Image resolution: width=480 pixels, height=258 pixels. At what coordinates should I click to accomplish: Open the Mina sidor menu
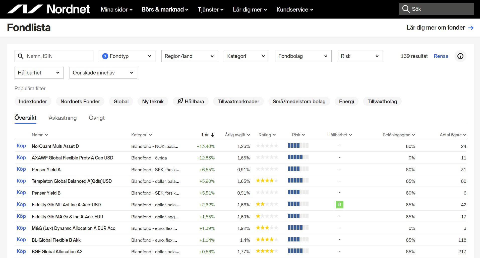coord(116,10)
